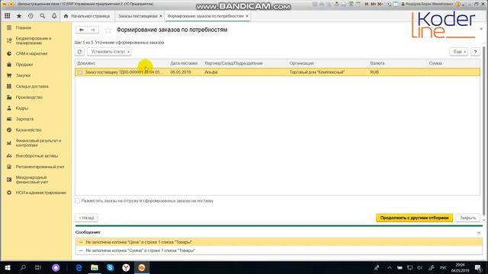The width and height of the screenshot is (488, 274).
Task: Launch Edge browser from taskbar
Action: (79, 267)
